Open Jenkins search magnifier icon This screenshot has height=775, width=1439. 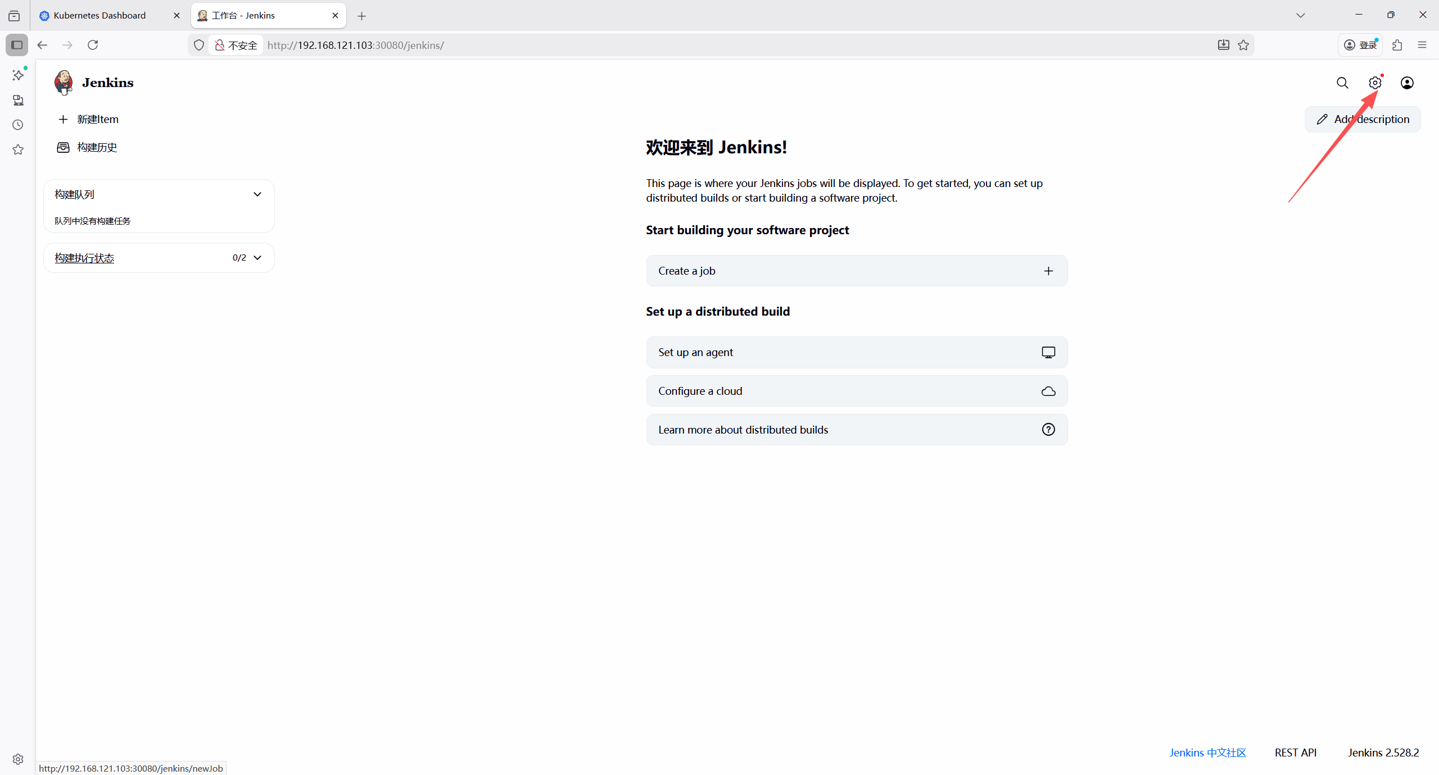pos(1342,83)
